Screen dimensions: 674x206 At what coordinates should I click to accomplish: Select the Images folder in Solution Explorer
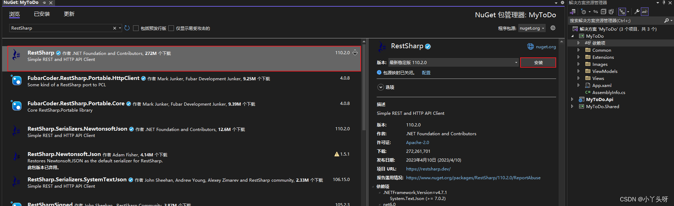[600, 64]
